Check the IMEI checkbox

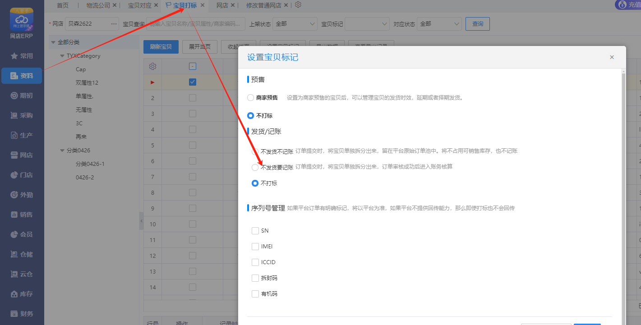click(x=255, y=247)
